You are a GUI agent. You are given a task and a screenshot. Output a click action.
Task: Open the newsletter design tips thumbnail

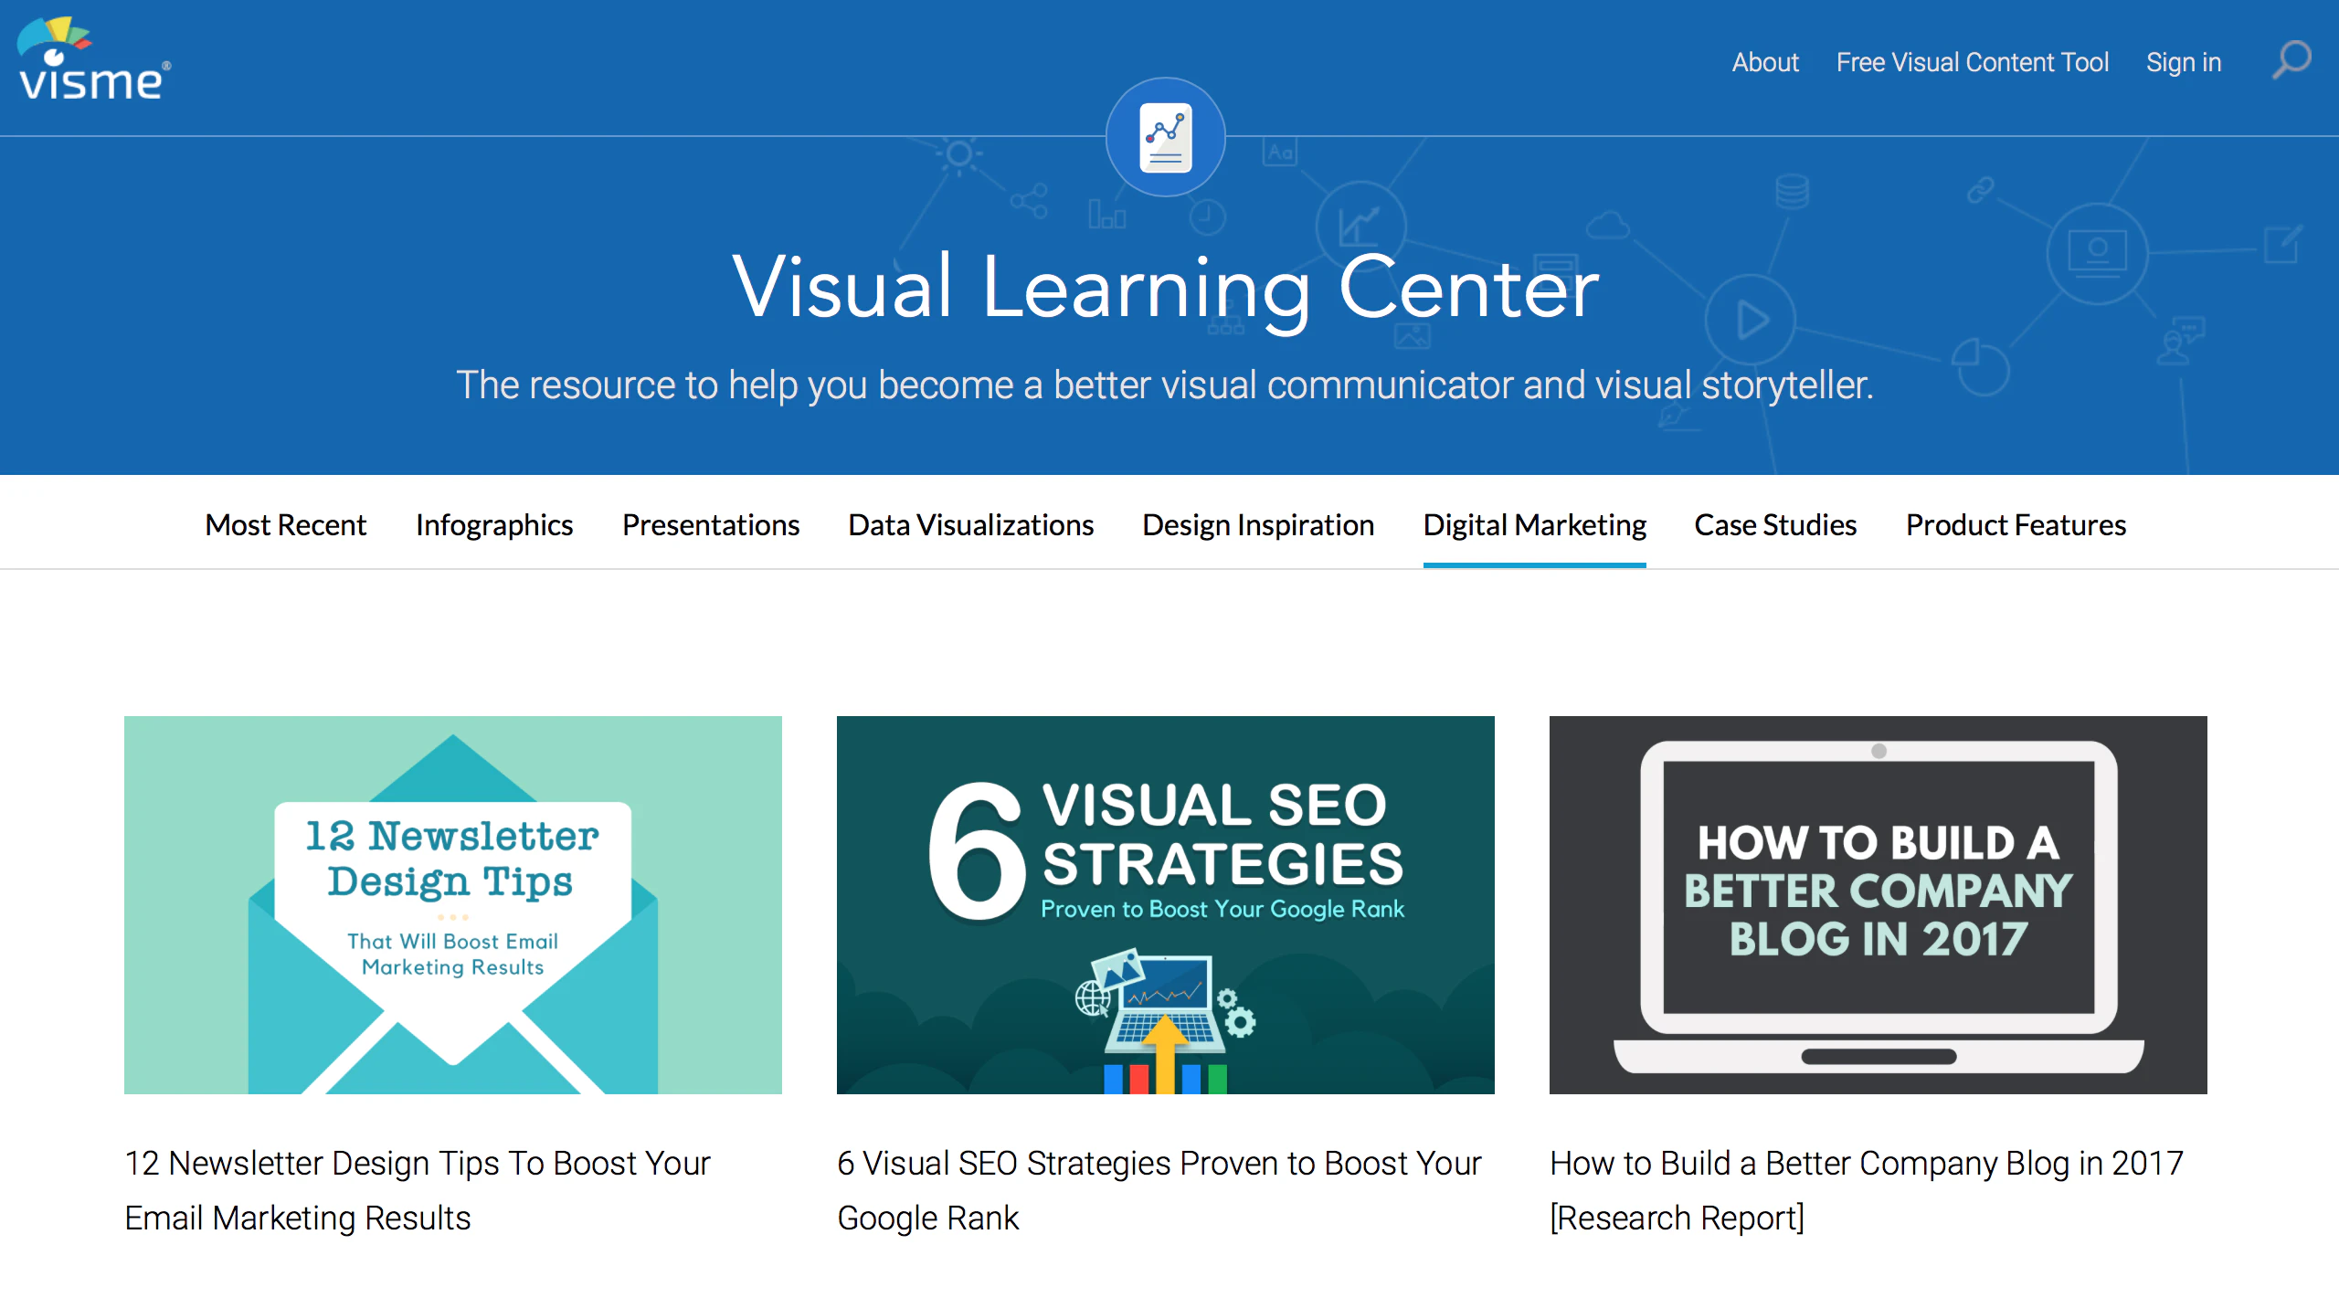(452, 904)
